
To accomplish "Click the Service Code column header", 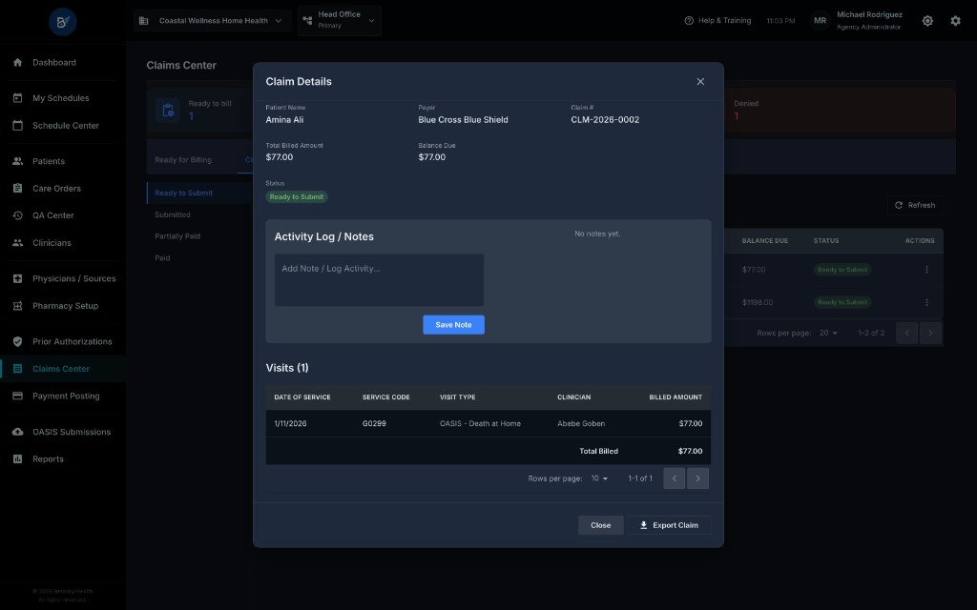I will point(385,397).
